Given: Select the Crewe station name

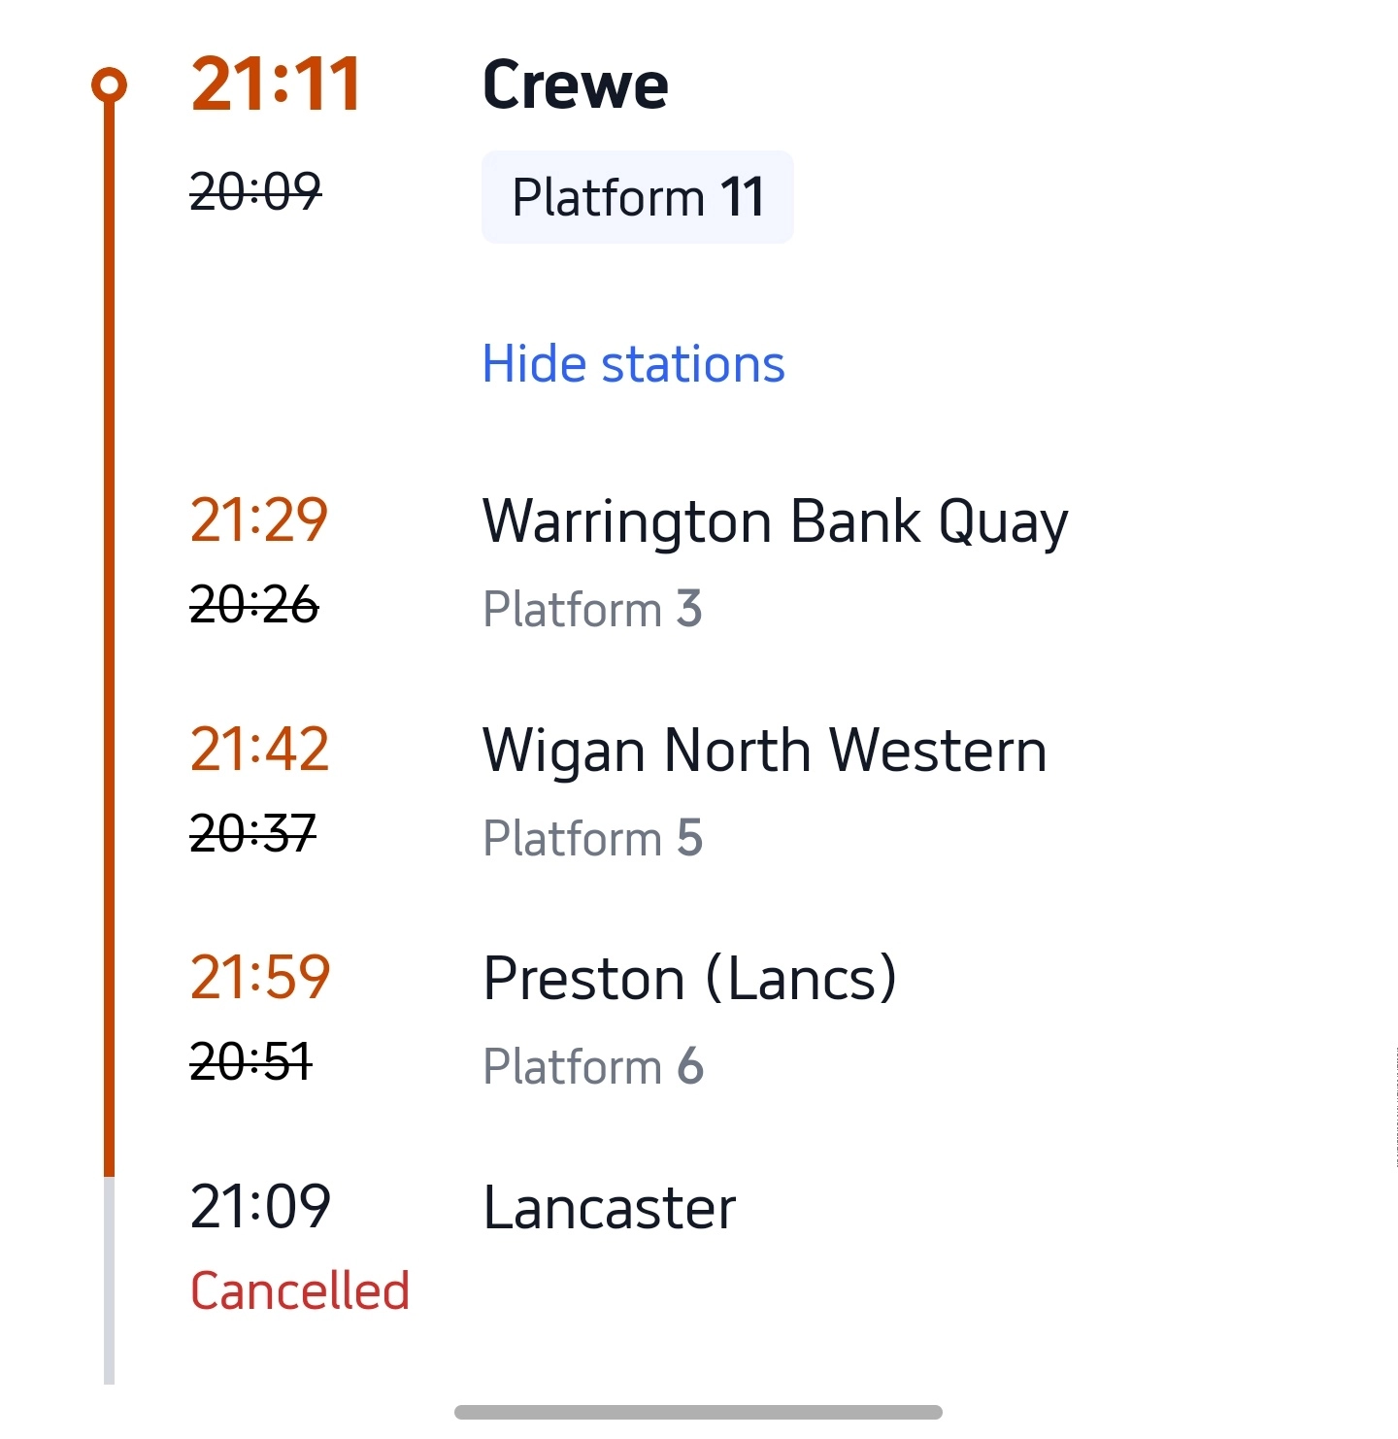Looking at the screenshot, I should pyautogui.click(x=575, y=85).
